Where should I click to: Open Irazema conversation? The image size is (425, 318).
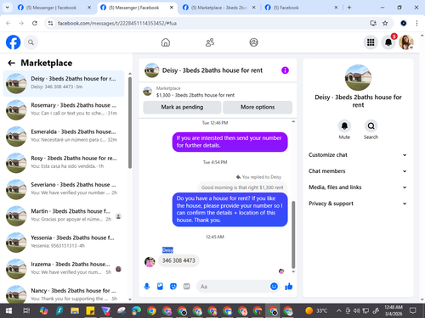tap(64, 268)
